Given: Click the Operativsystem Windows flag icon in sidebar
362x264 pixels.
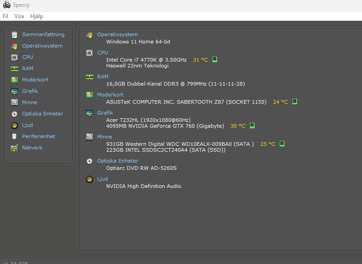Looking at the screenshot, I should point(14,46).
